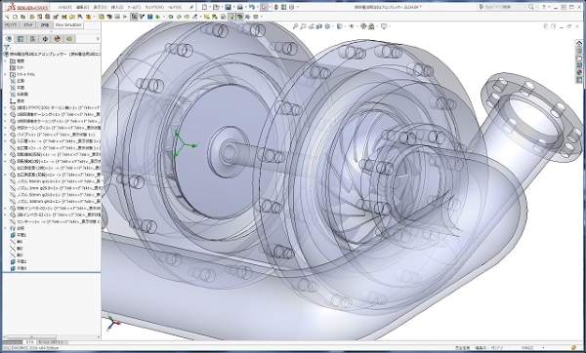Open the ConfigurationManager tab icon

click(x=33, y=39)
